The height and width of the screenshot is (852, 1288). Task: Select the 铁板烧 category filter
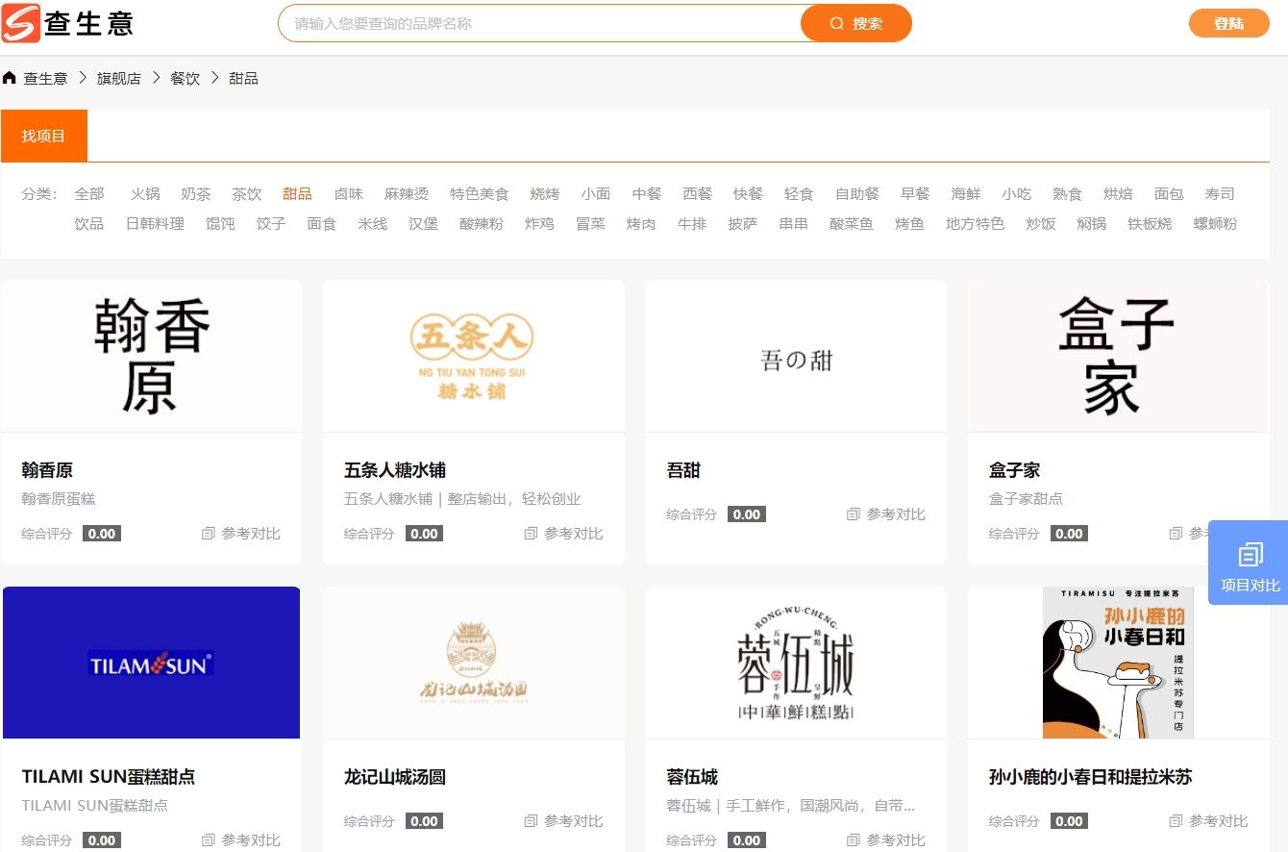1151,224
